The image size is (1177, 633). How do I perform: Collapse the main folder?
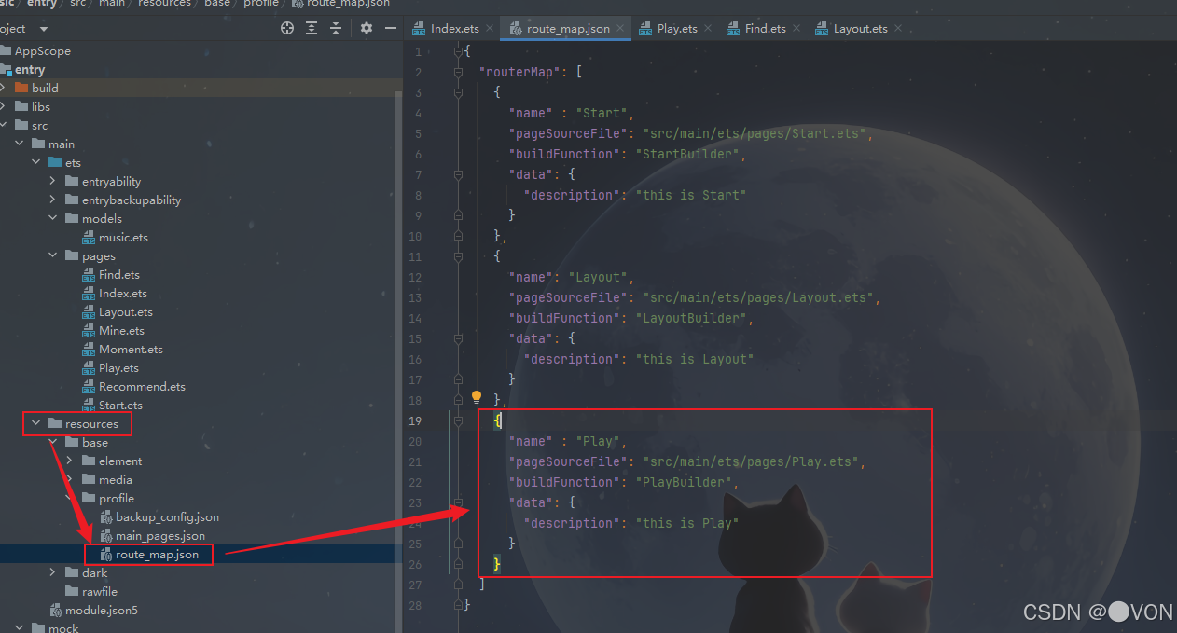(x=20, y=144)
